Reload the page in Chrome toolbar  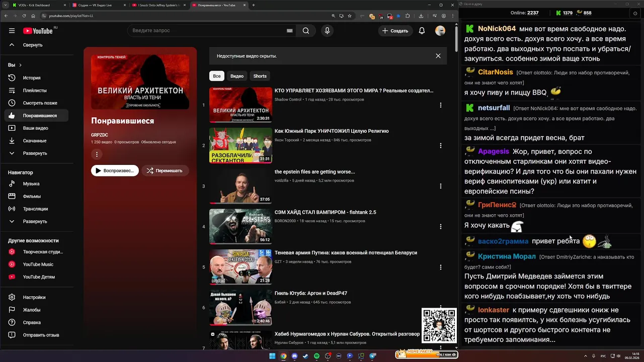click(x=23, y=16)
